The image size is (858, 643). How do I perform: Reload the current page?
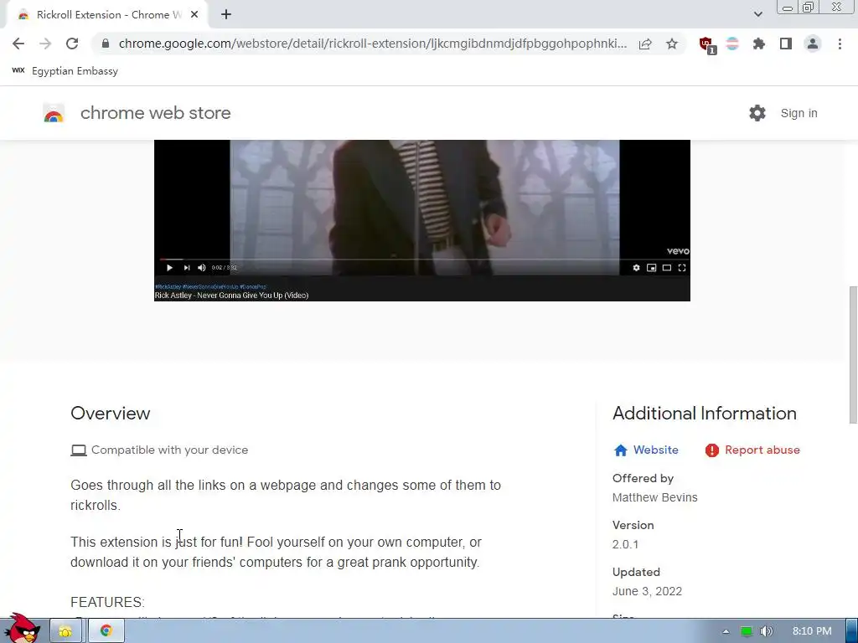(x=72, y=44)
